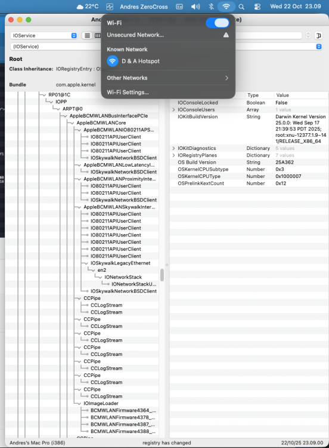
Task: Open the keyboard input menu bar icon
Action: [179, 7]
